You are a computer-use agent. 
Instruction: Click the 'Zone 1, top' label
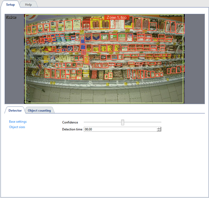[116, 17]
